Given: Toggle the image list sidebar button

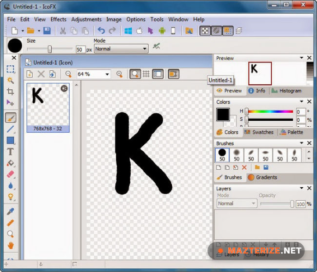Looking at the screenshot, I should tap(158, 74).
